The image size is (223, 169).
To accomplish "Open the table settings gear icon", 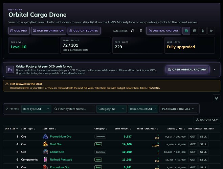I will pos(217,98).
